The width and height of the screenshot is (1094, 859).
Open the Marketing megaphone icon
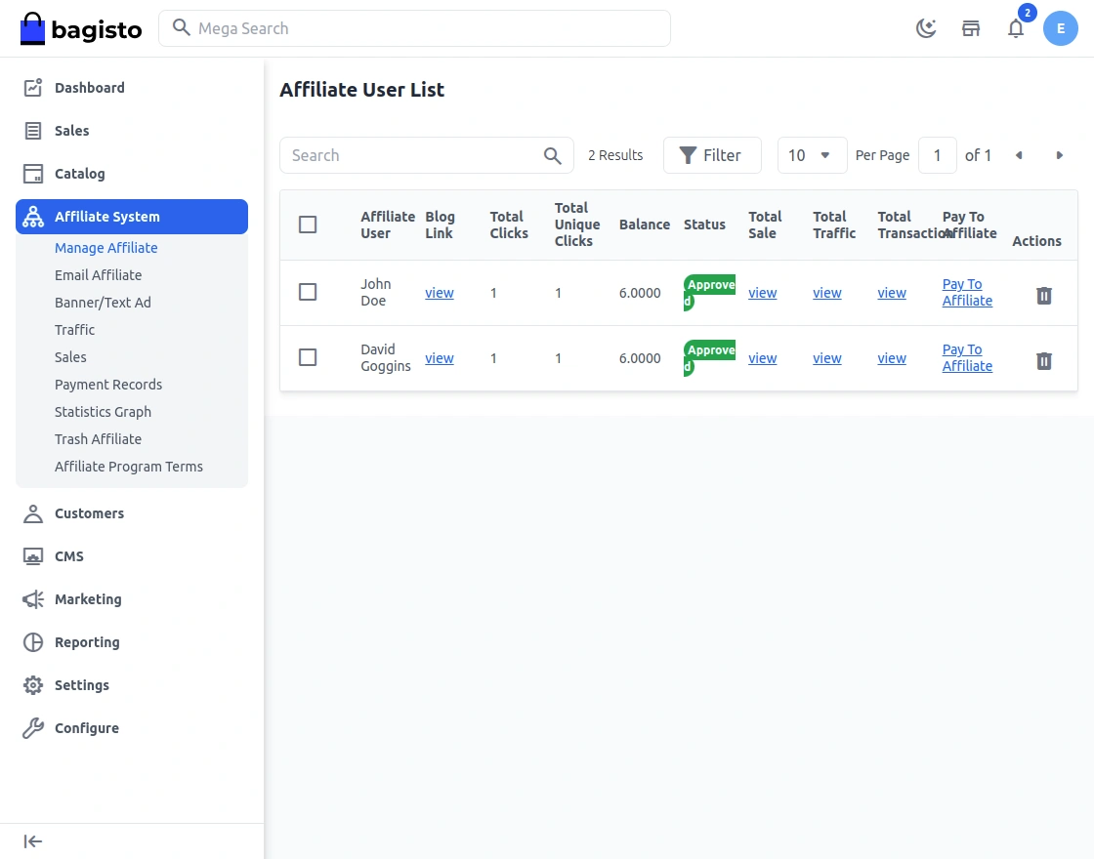click(x=32, y=598)
